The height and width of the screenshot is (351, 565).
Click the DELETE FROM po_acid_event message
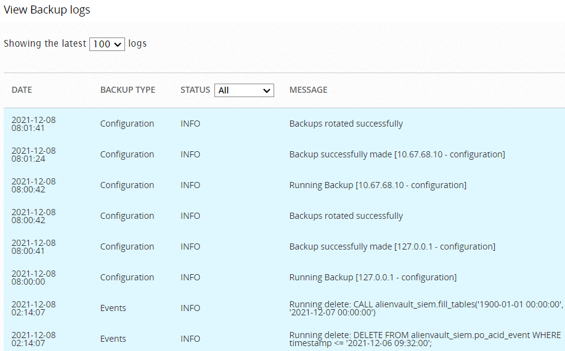pyautogui.click(x=425, y=339)
